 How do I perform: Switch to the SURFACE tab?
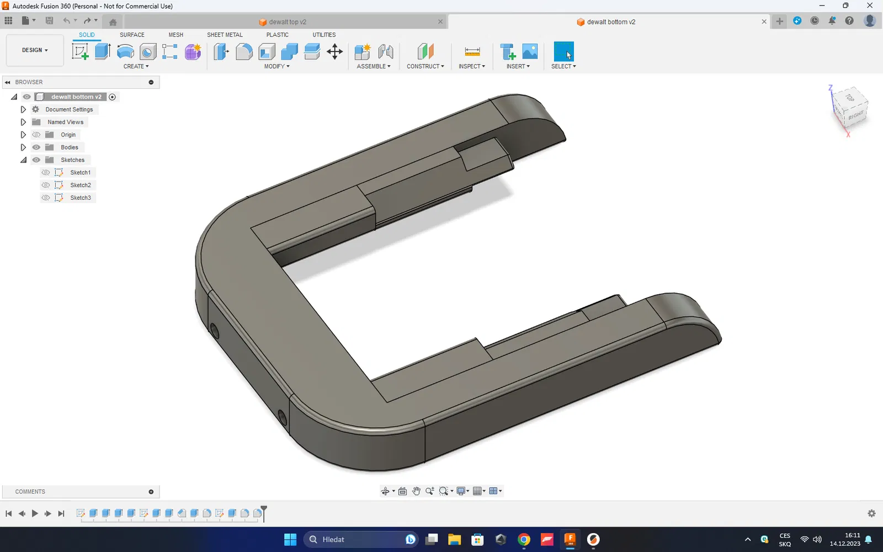point(132,35)
